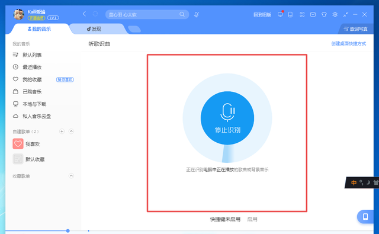379x234 pixels.
Task: Click the 停止识别 microphone button
Action: (227, 118)
